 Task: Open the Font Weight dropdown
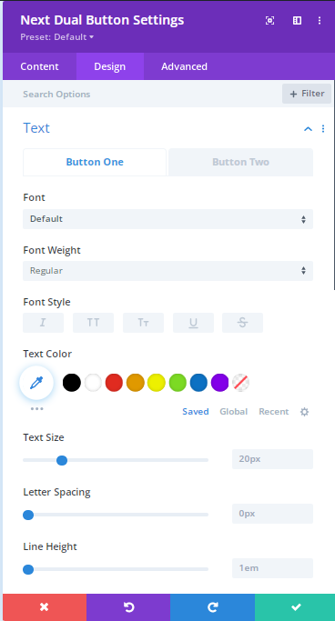(167, 271)
